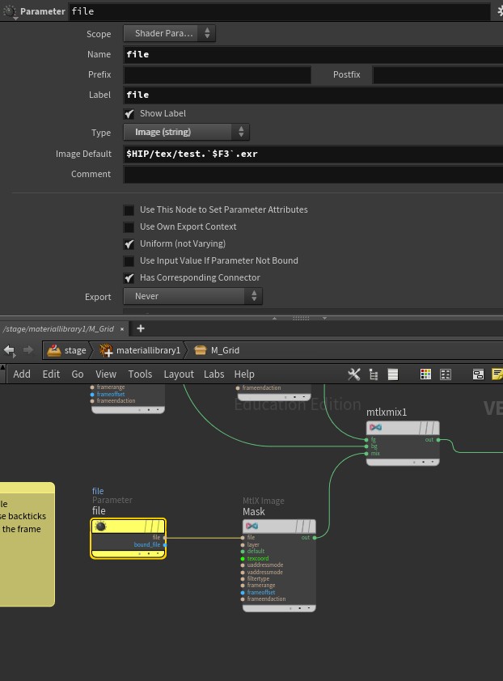Viewport: 503px width, 681px height.
Task: Click the sticky note icon in toolbar
Action: point(497,374)
